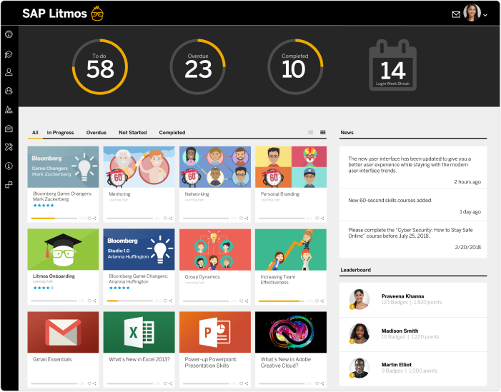
Task: Show the Not Started courses tab
Action: tap(132, 133)
